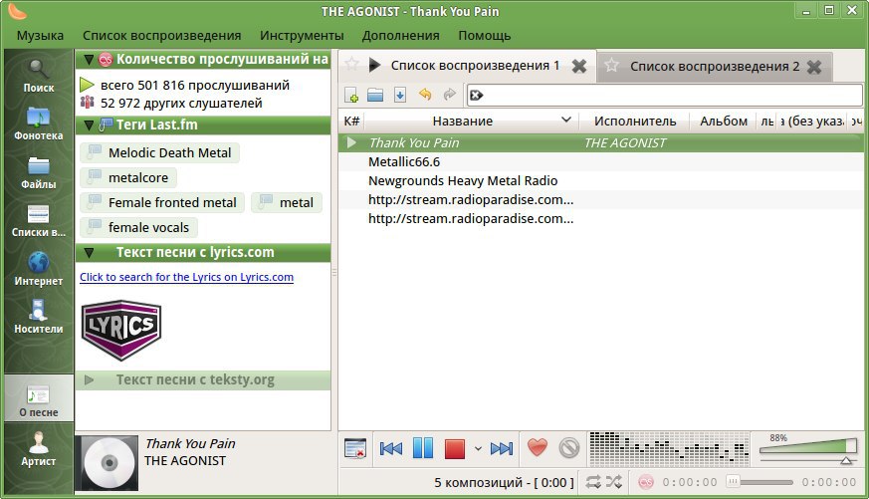The width and height of the screenshot is (869, 499).
Task: Click the track position seek slider
Action: [x=760, y=482]
